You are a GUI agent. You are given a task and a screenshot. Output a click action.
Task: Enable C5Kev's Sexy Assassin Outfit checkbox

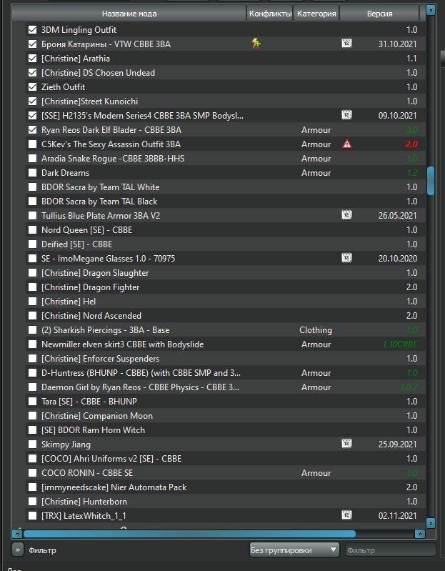tap(32, 144)
